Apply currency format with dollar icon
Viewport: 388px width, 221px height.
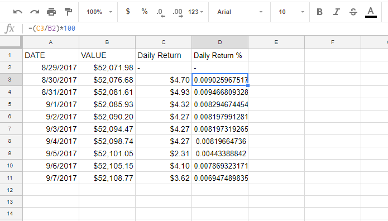pos(128,11)
